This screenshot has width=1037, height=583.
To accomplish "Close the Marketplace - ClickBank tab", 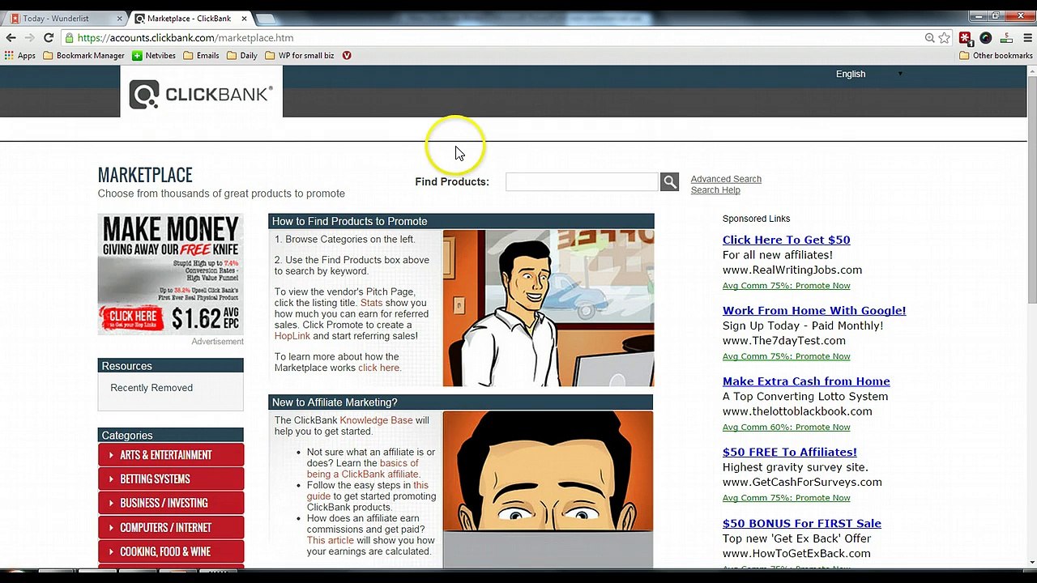I will (x=244, y=18).
